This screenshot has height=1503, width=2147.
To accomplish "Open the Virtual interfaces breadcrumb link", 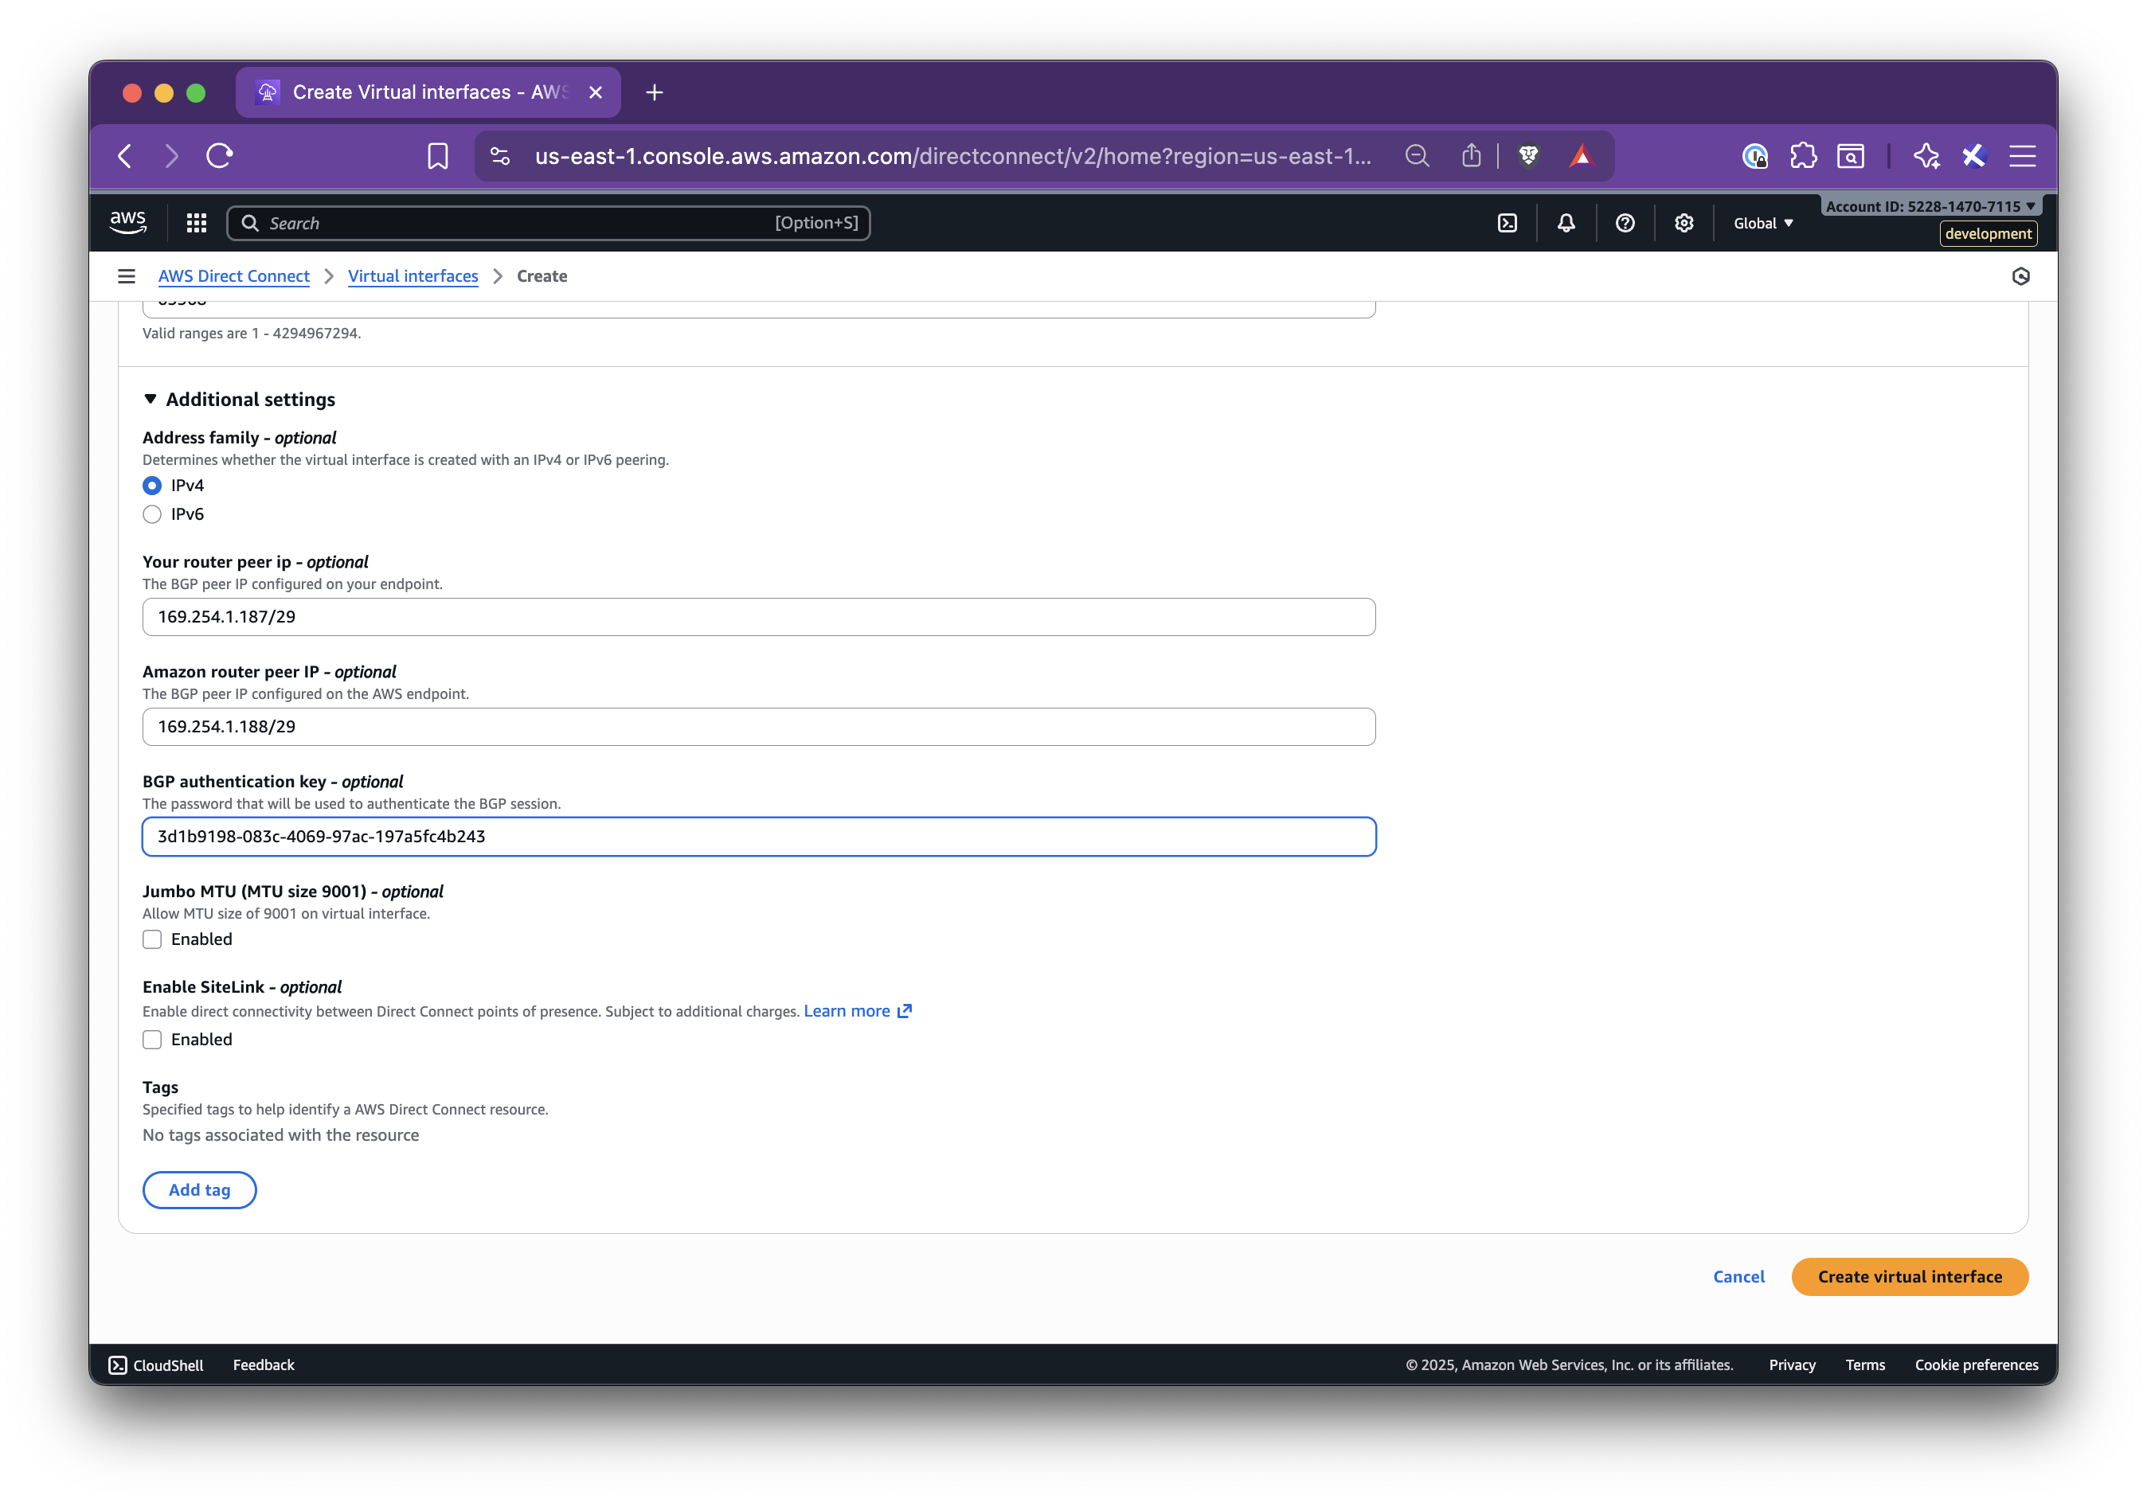I will coord(413,275).
